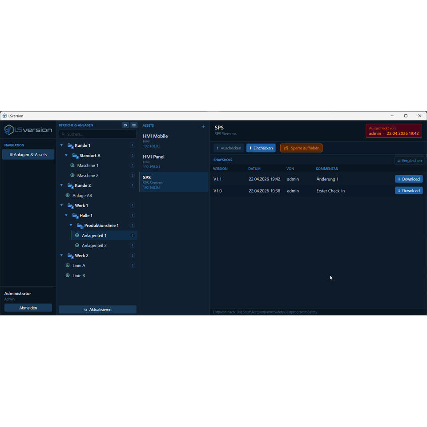
Task: Click Sperre aufheben to unlock
Action: (x=301, y=148)
